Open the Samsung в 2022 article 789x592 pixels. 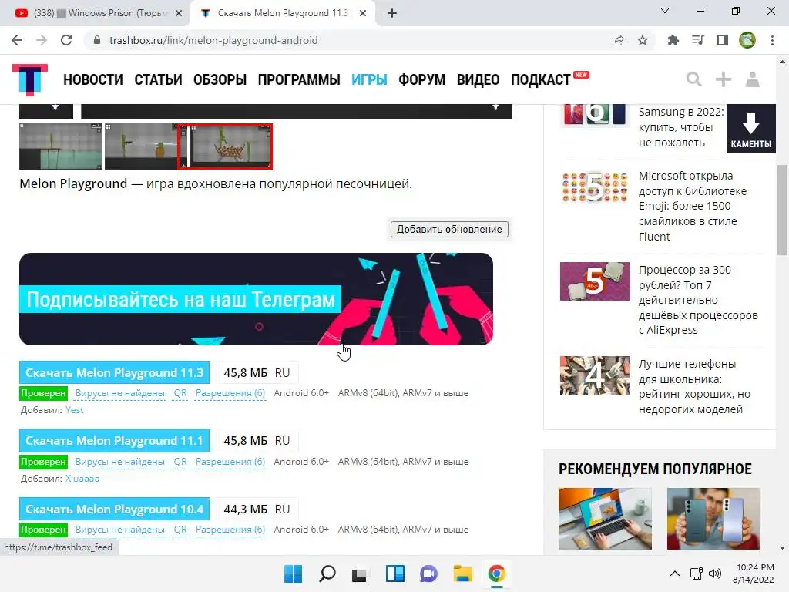pos(681,127)
